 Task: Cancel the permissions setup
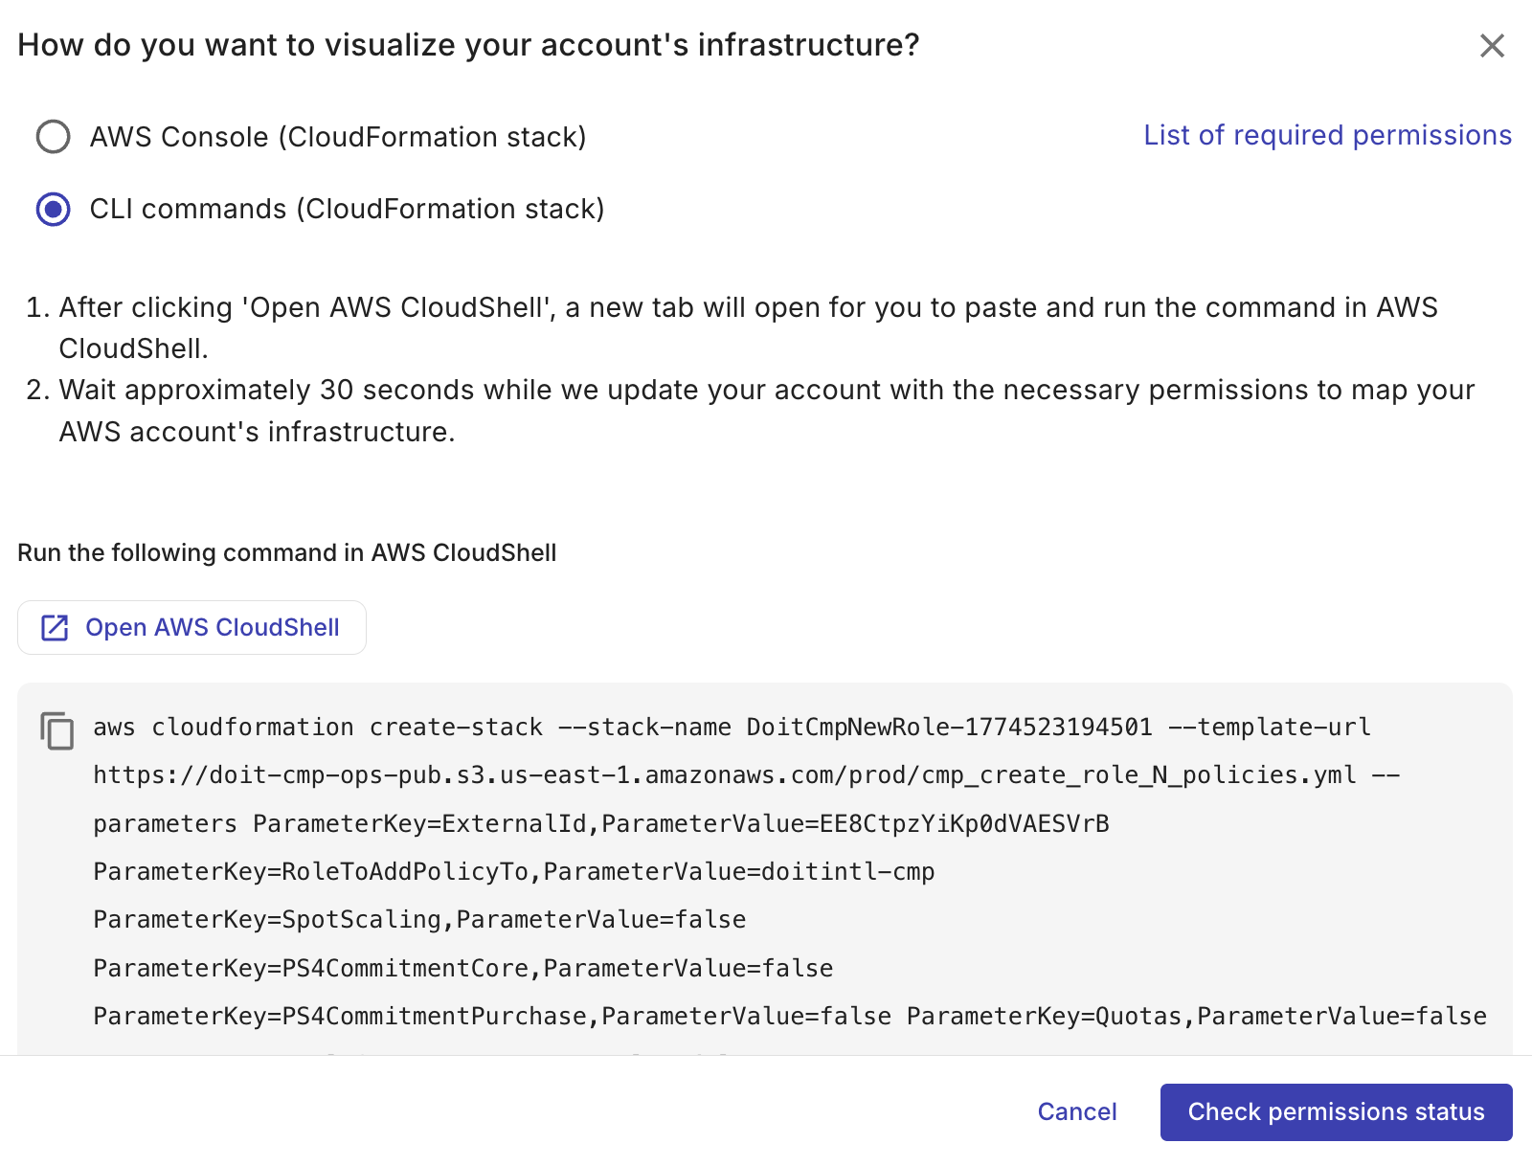coord(1076,1111)
